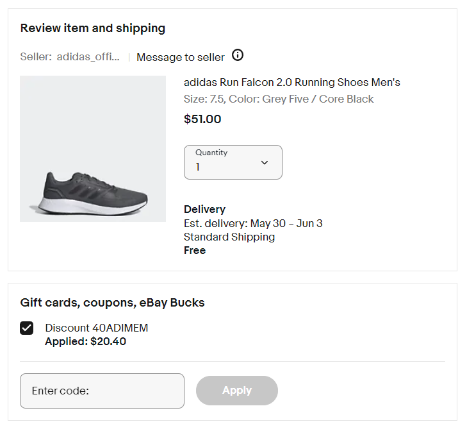Click the adidas shoe product thumbnail
The height and width of the screenshot is (431, 467).
click(93, 149)
